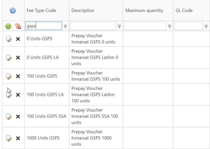Open filter options for GL Code
210x149 pixels.
coord(206,26)
